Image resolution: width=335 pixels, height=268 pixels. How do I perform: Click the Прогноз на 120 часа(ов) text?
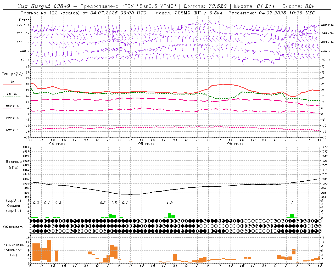pos(51,13)
